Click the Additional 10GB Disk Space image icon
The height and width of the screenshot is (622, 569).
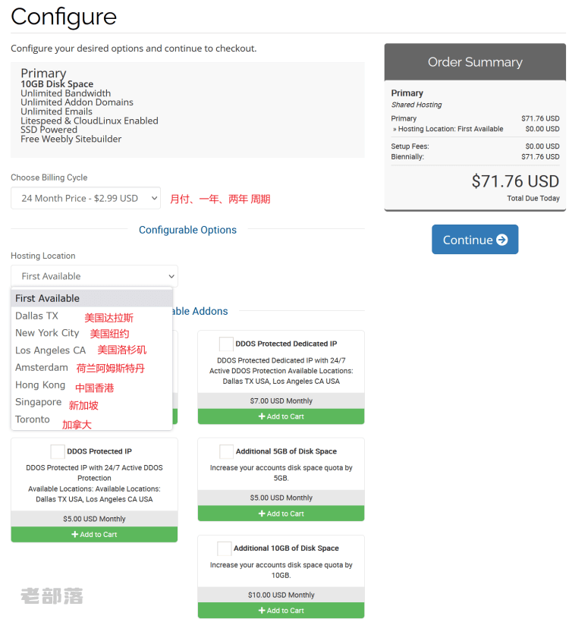[x=225, y=548]
